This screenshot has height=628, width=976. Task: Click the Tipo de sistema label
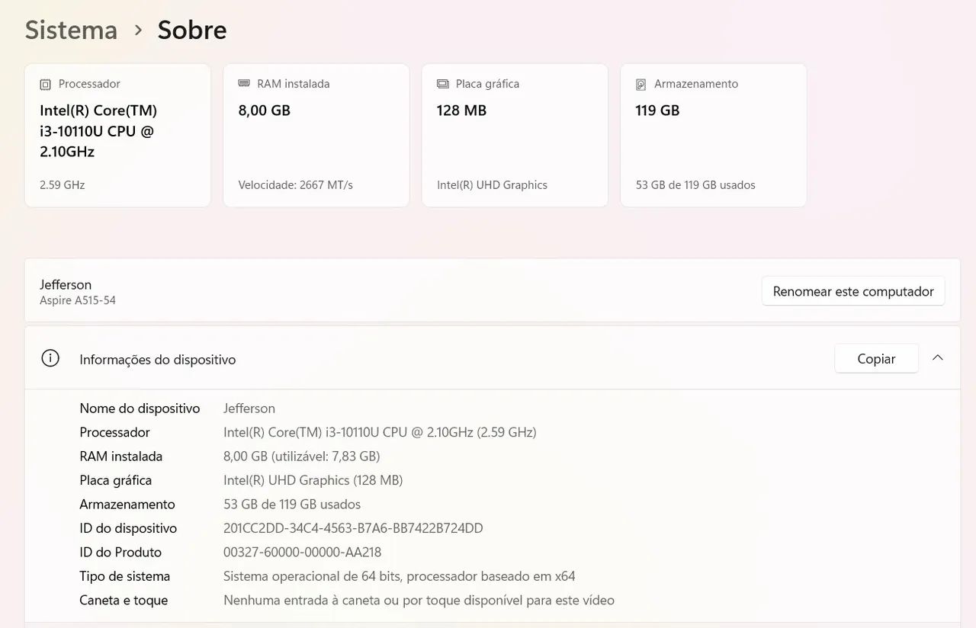(124, 576)
